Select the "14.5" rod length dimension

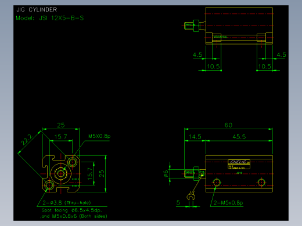tap(195, 137)
